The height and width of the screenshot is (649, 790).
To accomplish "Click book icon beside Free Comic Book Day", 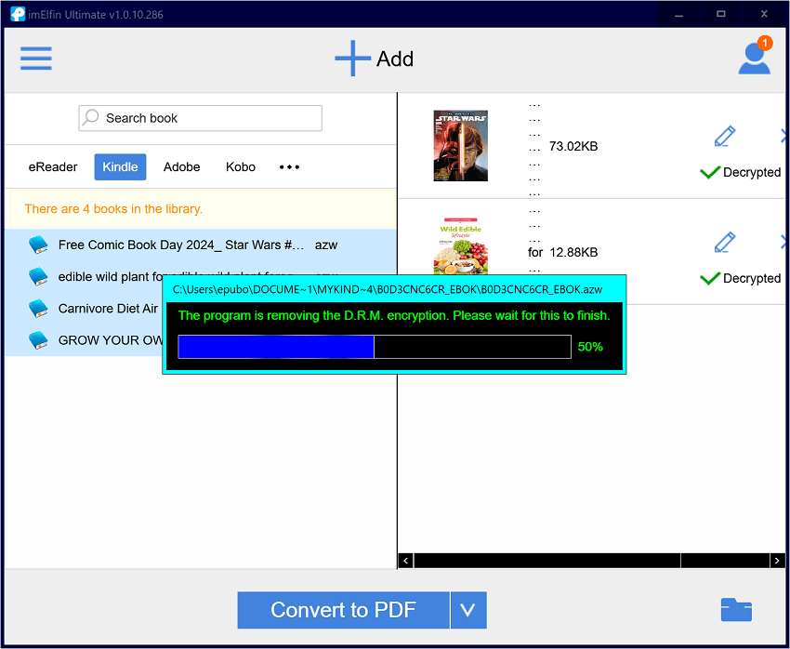I will pyautogui.click(x=38, y=245).
